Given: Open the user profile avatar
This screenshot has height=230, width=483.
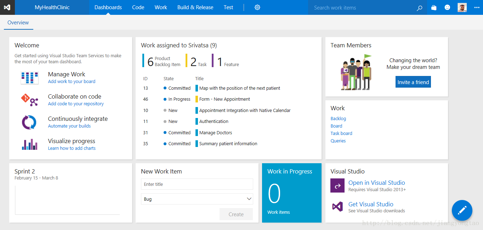Looking at the screenshot, I should [x=462, y=7].
